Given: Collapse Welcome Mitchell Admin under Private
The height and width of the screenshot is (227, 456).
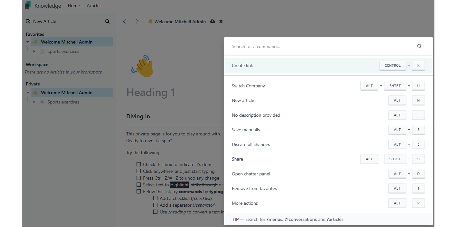Looking at the screenshot, I should pos(28,93).
